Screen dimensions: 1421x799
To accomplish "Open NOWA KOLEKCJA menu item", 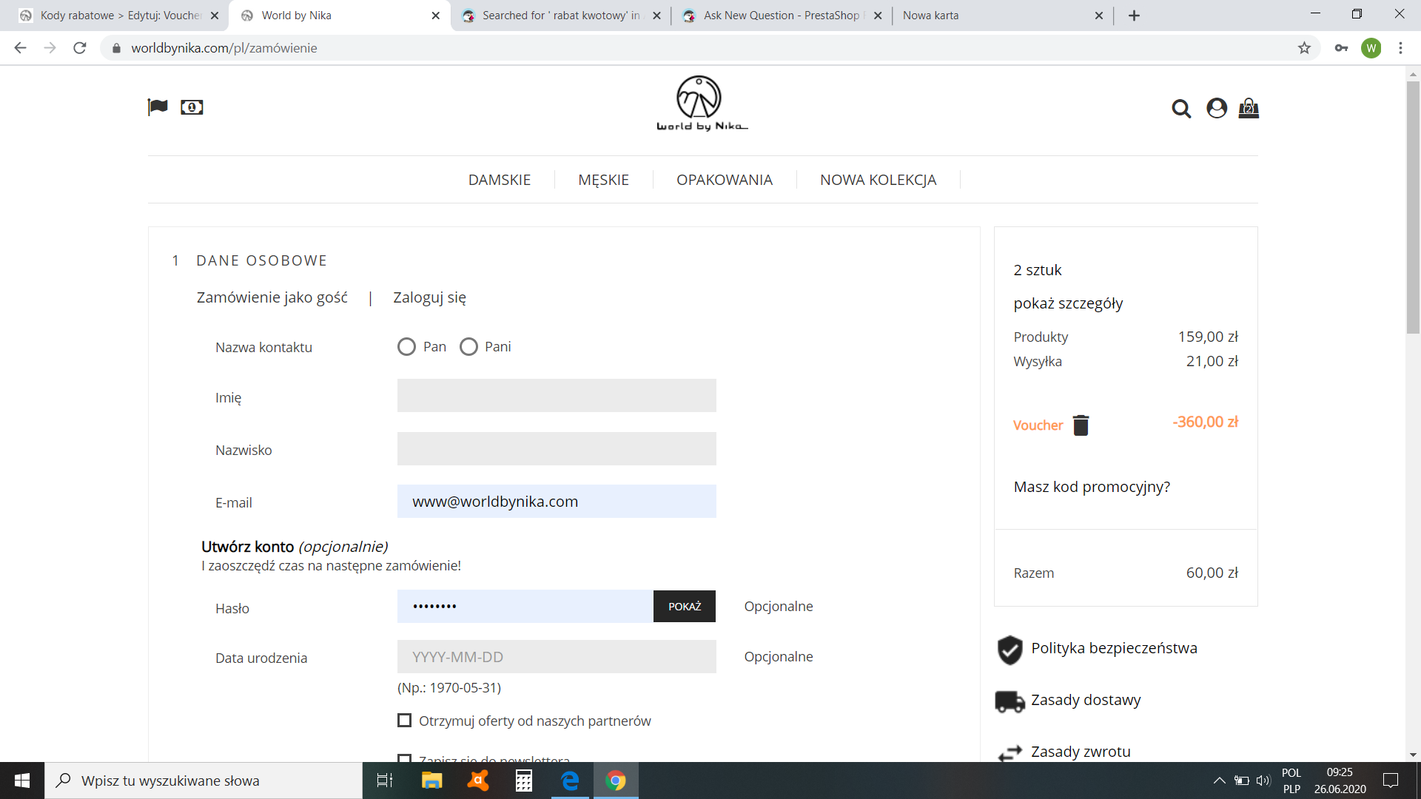I will pos(878,180).
